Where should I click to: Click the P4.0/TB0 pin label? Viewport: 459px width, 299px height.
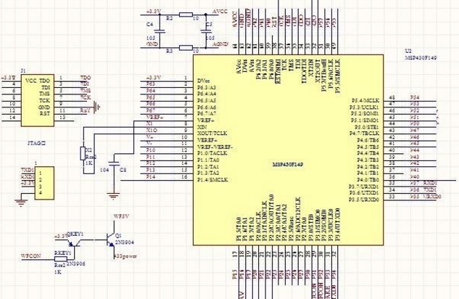click(x=368, y=179)
